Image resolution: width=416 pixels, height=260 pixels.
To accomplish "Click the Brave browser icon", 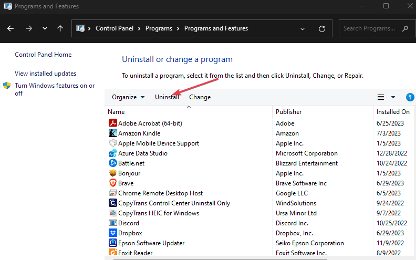I will click(112, 183).
